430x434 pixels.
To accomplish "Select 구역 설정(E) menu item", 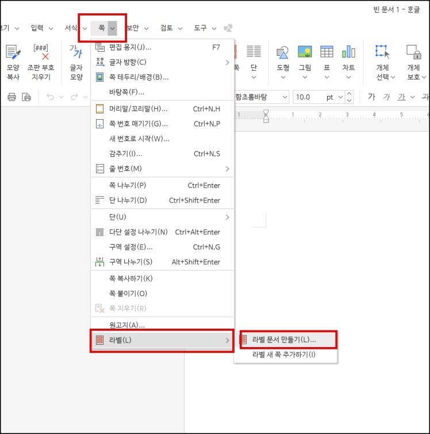I will click(163, 247).
